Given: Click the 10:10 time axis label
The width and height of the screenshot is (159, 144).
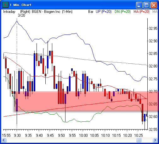Looking at the screenshot, I should pos(105,136).
